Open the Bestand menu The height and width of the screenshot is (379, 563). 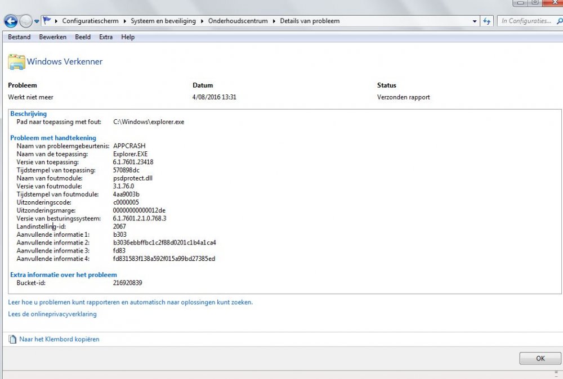tap(19, 37)
